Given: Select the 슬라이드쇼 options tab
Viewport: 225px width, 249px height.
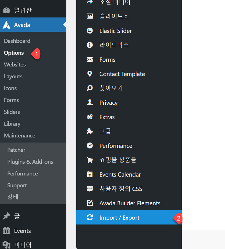Looking at the screenshot, I should [129, 16].
